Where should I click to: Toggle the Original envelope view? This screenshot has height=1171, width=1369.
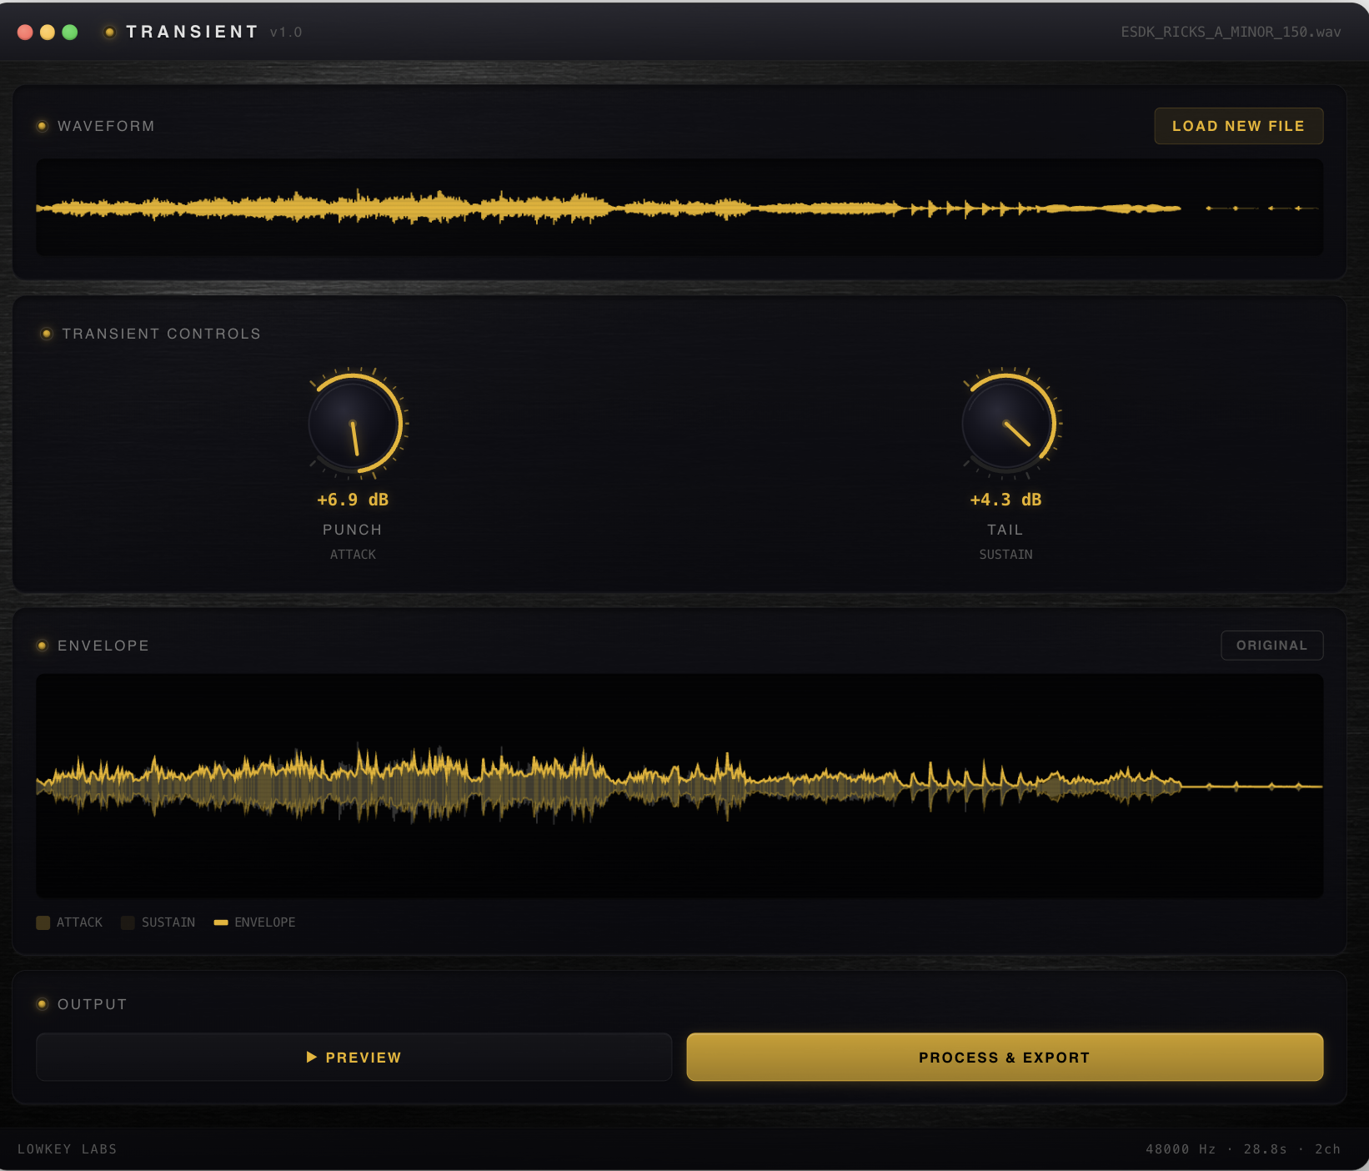click(1271, 646)
